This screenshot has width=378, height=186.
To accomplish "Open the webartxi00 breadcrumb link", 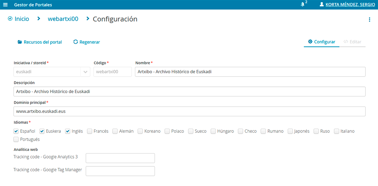I will (x=63, y=19).
